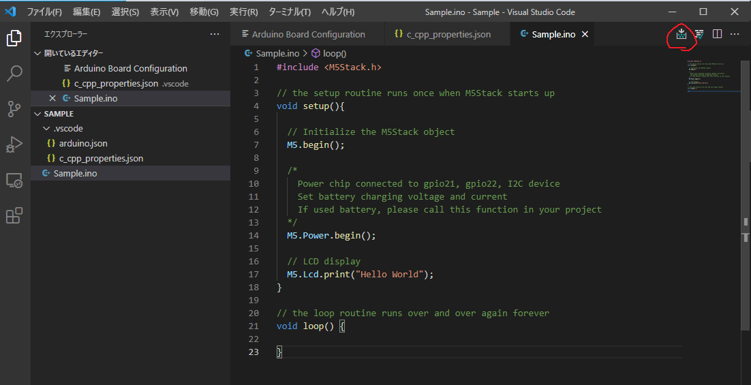
Task: Open the ターミナル(T) menu
Action: coord(289,12)
